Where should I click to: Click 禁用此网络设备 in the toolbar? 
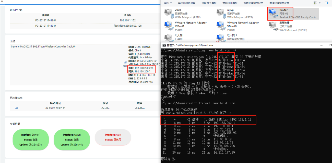click(x=186, y=3)
